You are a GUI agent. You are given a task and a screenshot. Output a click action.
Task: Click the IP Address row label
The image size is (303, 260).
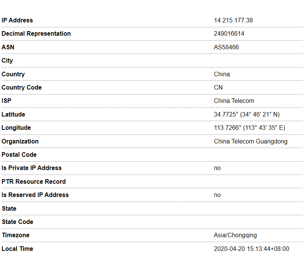tap(17, 20)
